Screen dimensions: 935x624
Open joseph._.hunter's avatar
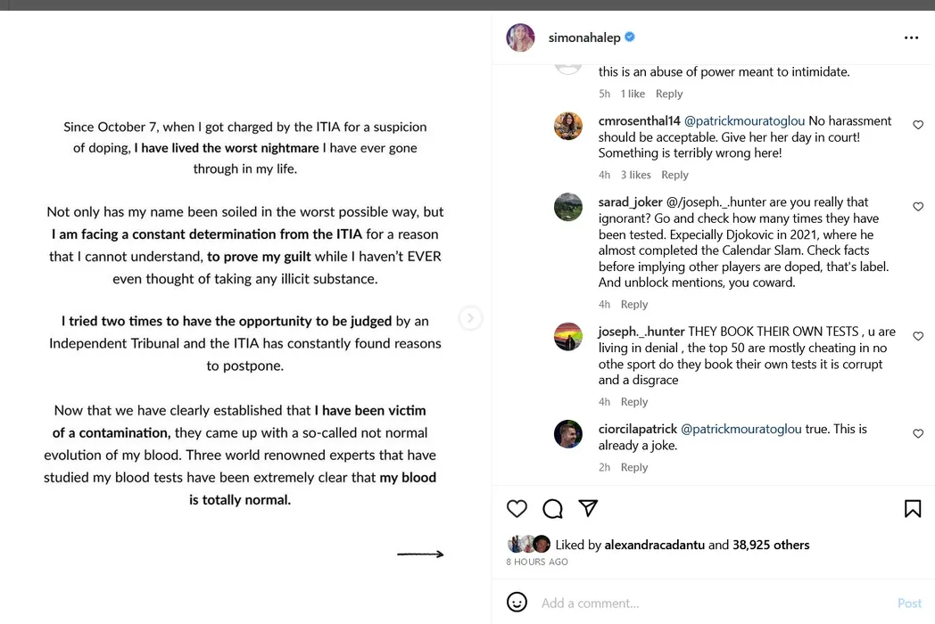568,336
